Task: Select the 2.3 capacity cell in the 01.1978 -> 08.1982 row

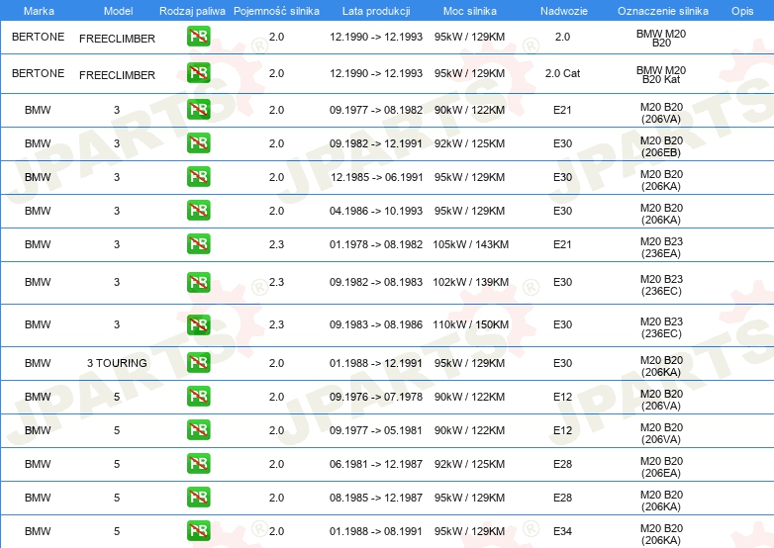Action: [x=276, y=244]
